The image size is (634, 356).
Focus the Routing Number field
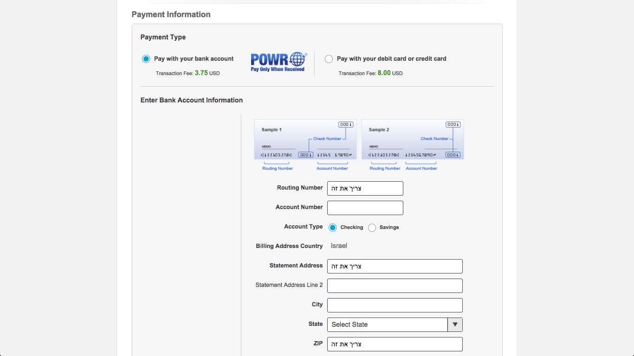365,188
